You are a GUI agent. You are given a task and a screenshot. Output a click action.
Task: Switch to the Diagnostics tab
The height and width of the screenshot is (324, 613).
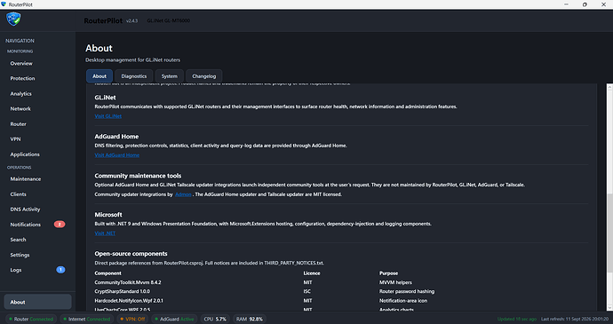tap(133, 76)
